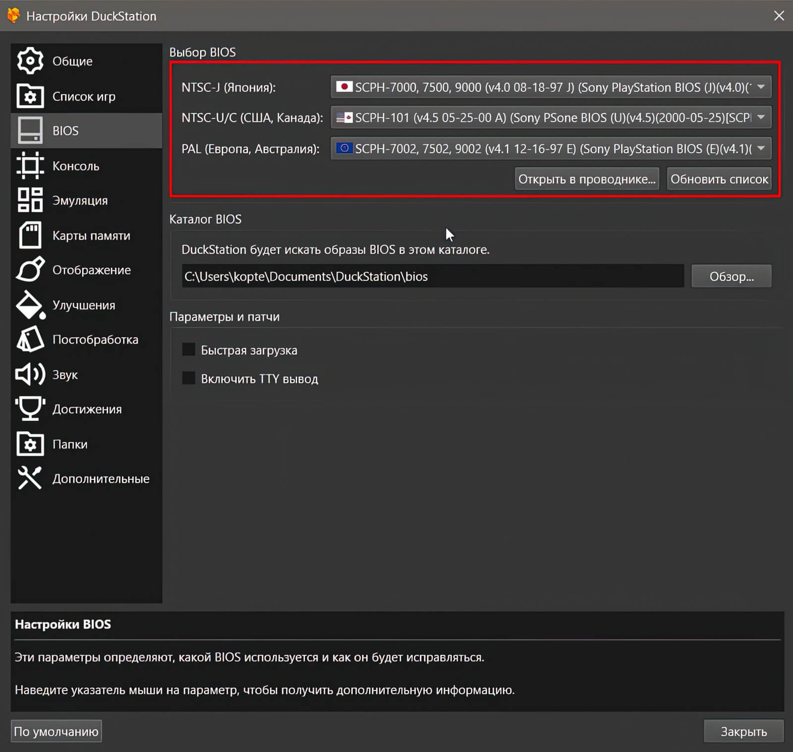The height and width of the screenshot is (752, 793).
Task: Go to Консоль settings page
Action: pos(86,166)
